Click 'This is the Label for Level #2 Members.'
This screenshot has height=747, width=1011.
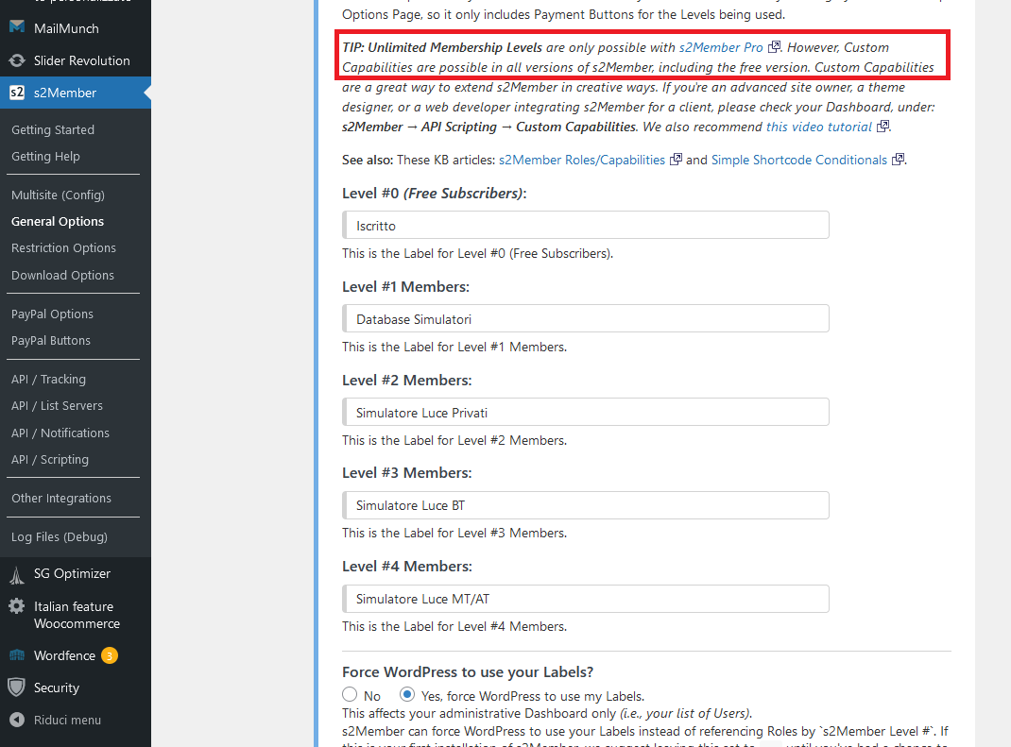click(x=454, y=440)
